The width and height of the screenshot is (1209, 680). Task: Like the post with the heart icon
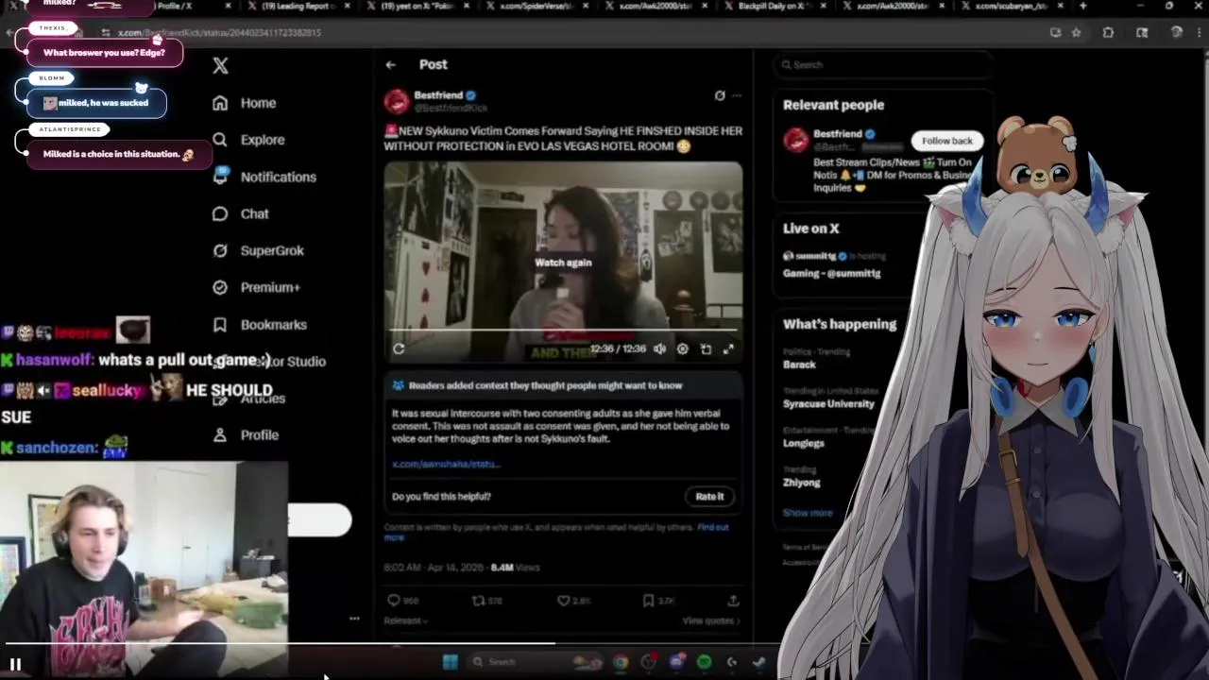pyautogui.click(x=563, y=600)
